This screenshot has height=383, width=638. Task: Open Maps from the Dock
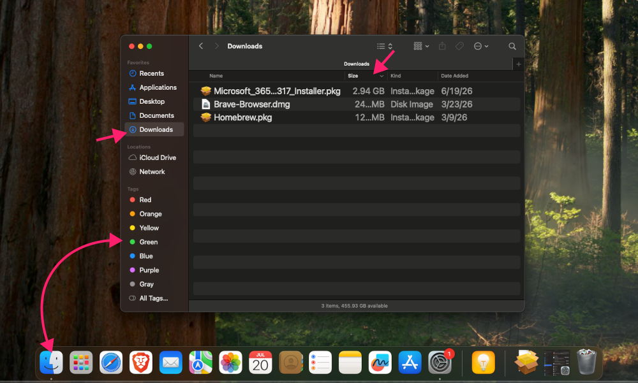[x=200, y=362]
